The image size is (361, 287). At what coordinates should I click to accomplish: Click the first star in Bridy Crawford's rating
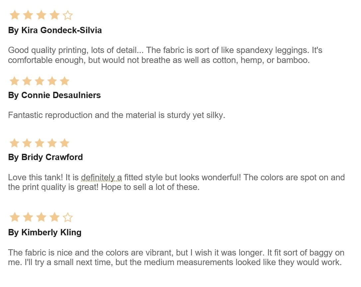click(15, 143)
